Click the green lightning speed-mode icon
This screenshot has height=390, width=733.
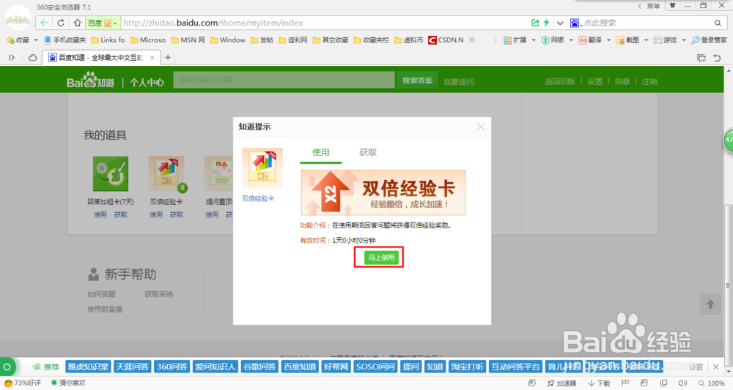pos(546,23)
